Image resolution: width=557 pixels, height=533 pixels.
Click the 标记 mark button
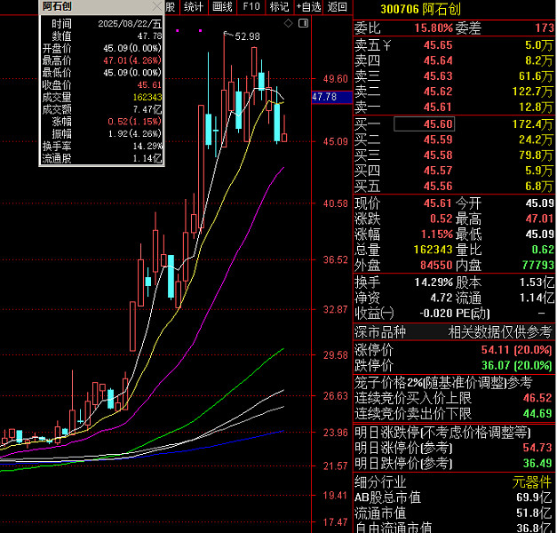(279, 6)
